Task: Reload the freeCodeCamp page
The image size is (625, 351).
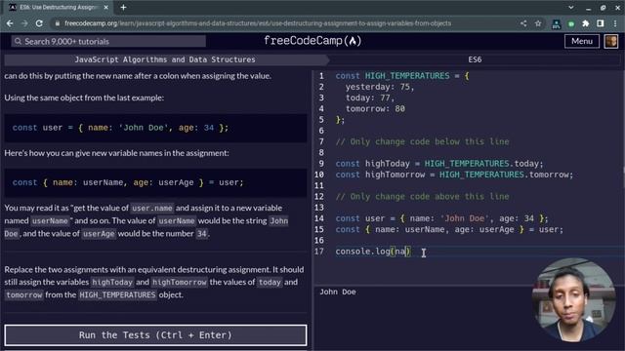Action: tap(39, 23)
